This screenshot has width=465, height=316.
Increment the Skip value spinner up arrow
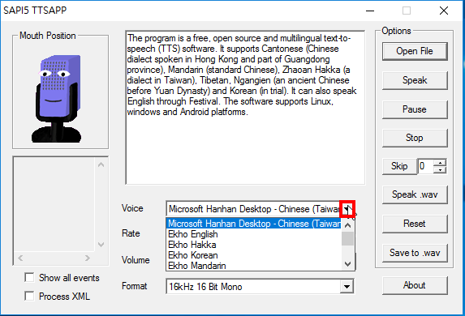point(440,163)
